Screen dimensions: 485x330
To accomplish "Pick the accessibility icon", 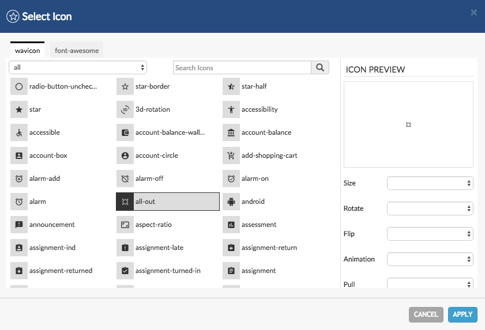I will pos(259,109).
